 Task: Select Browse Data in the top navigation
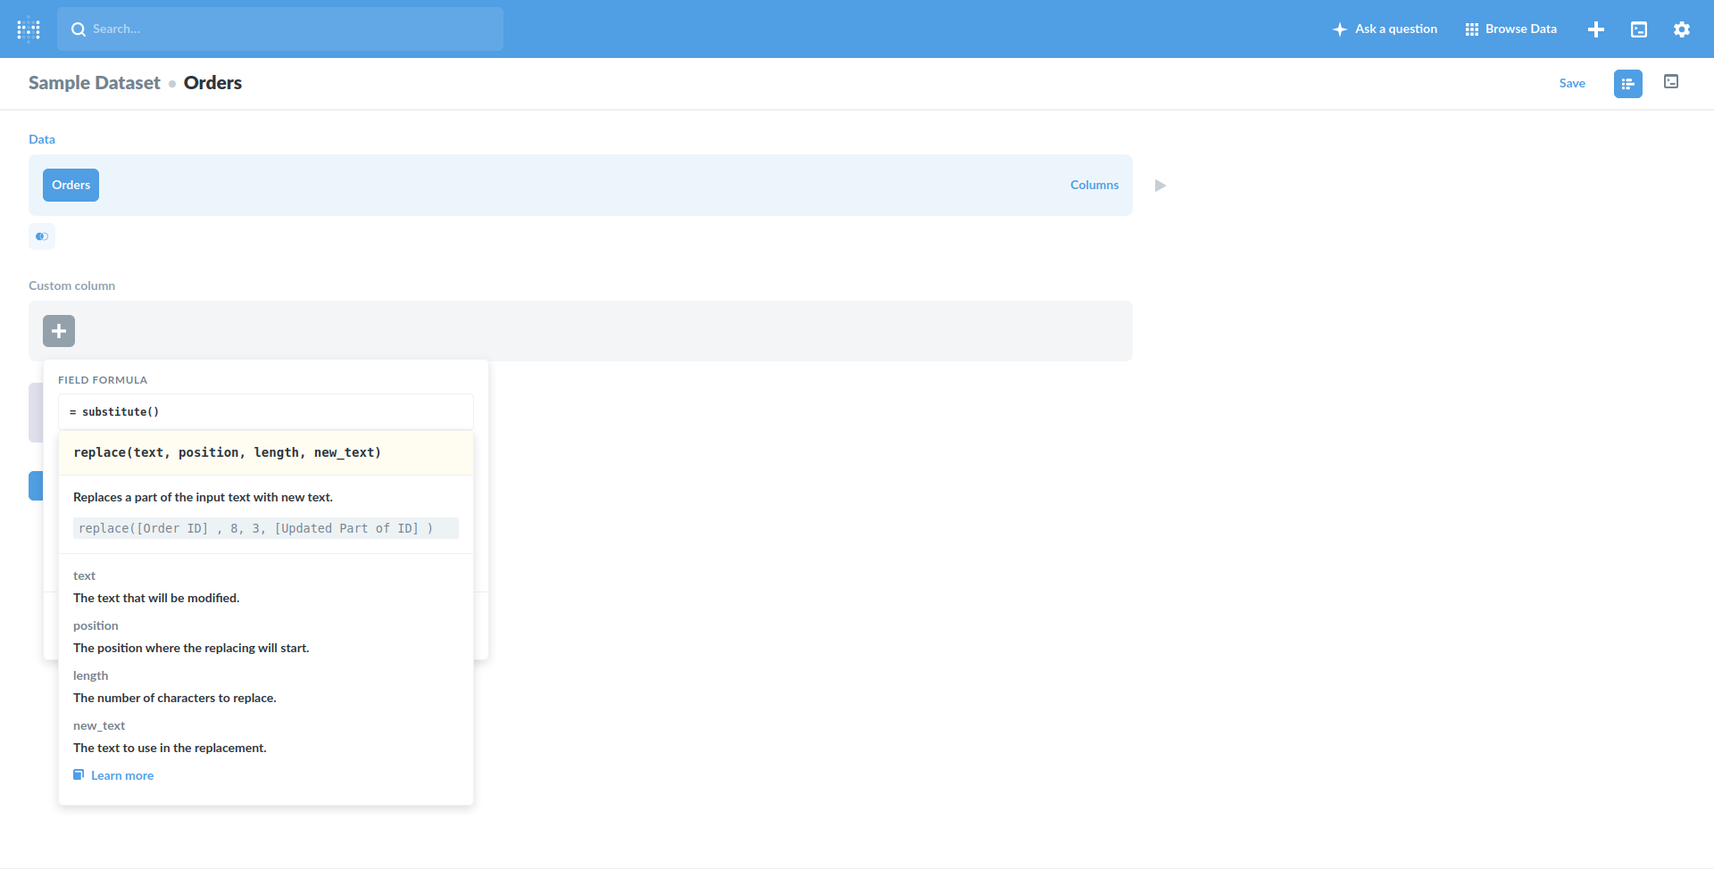click(1519, 29)
